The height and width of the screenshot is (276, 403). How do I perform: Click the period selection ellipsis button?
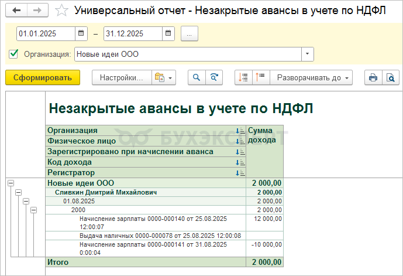click(190, 34)
